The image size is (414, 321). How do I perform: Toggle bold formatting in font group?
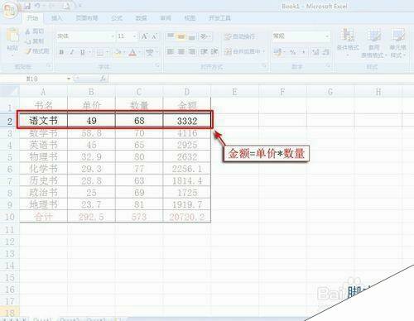(61, 52)
